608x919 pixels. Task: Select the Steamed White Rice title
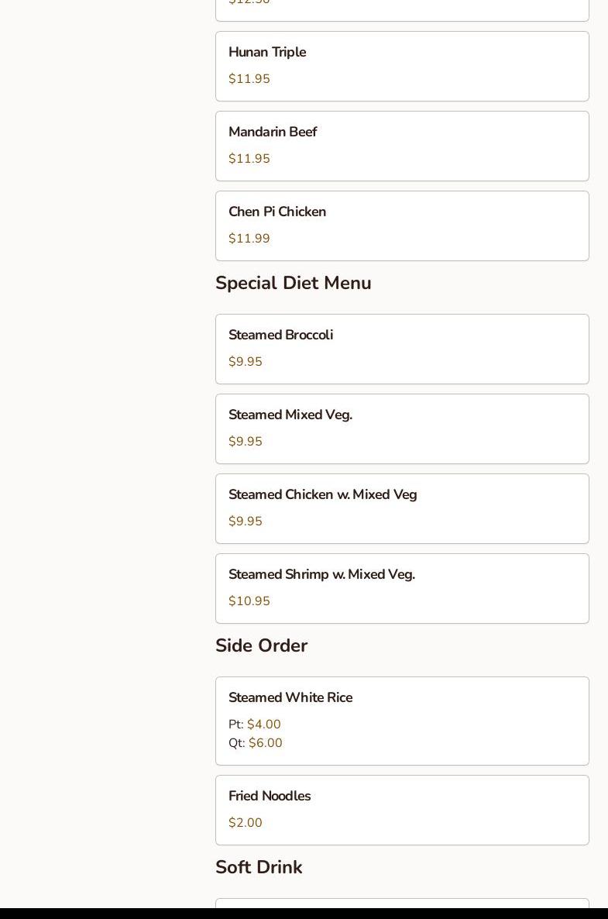click(x=290, y=698)
